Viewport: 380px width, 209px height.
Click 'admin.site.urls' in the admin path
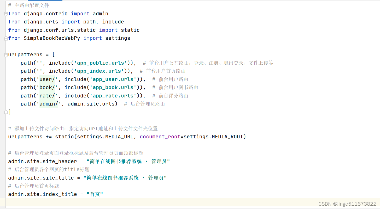pyautogui.click(x=91, y=104)
